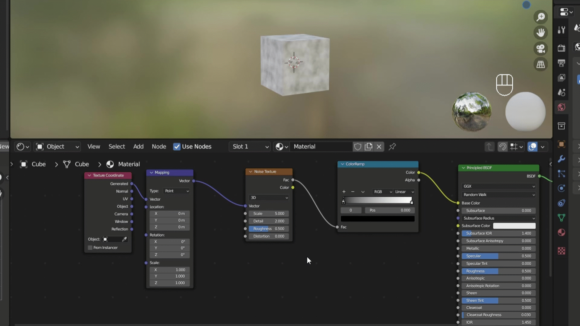Viewport: 580px width, 326px height.
Task: Click the fake user shield icon
Action: [358, 147]
